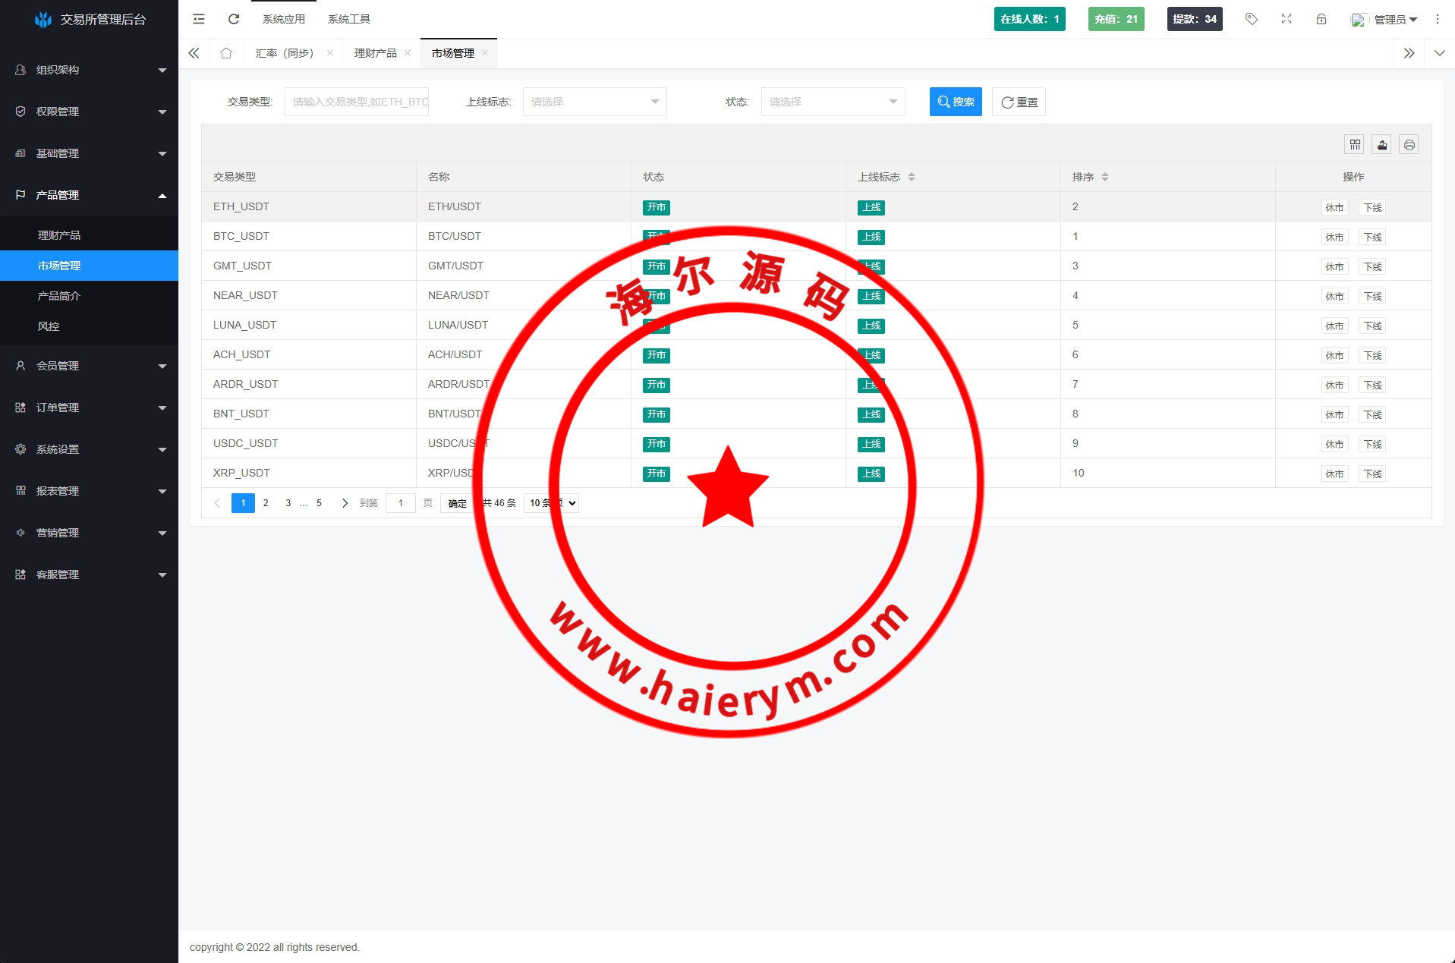This screenshot has width=1455, height=963.
Task: Open the column filter grid icon
Action: pyautogui.click(x=1355, y=144)
